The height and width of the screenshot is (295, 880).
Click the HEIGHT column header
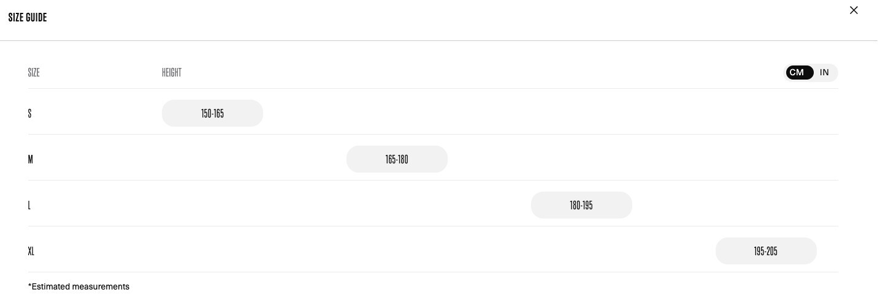point(172,73)
